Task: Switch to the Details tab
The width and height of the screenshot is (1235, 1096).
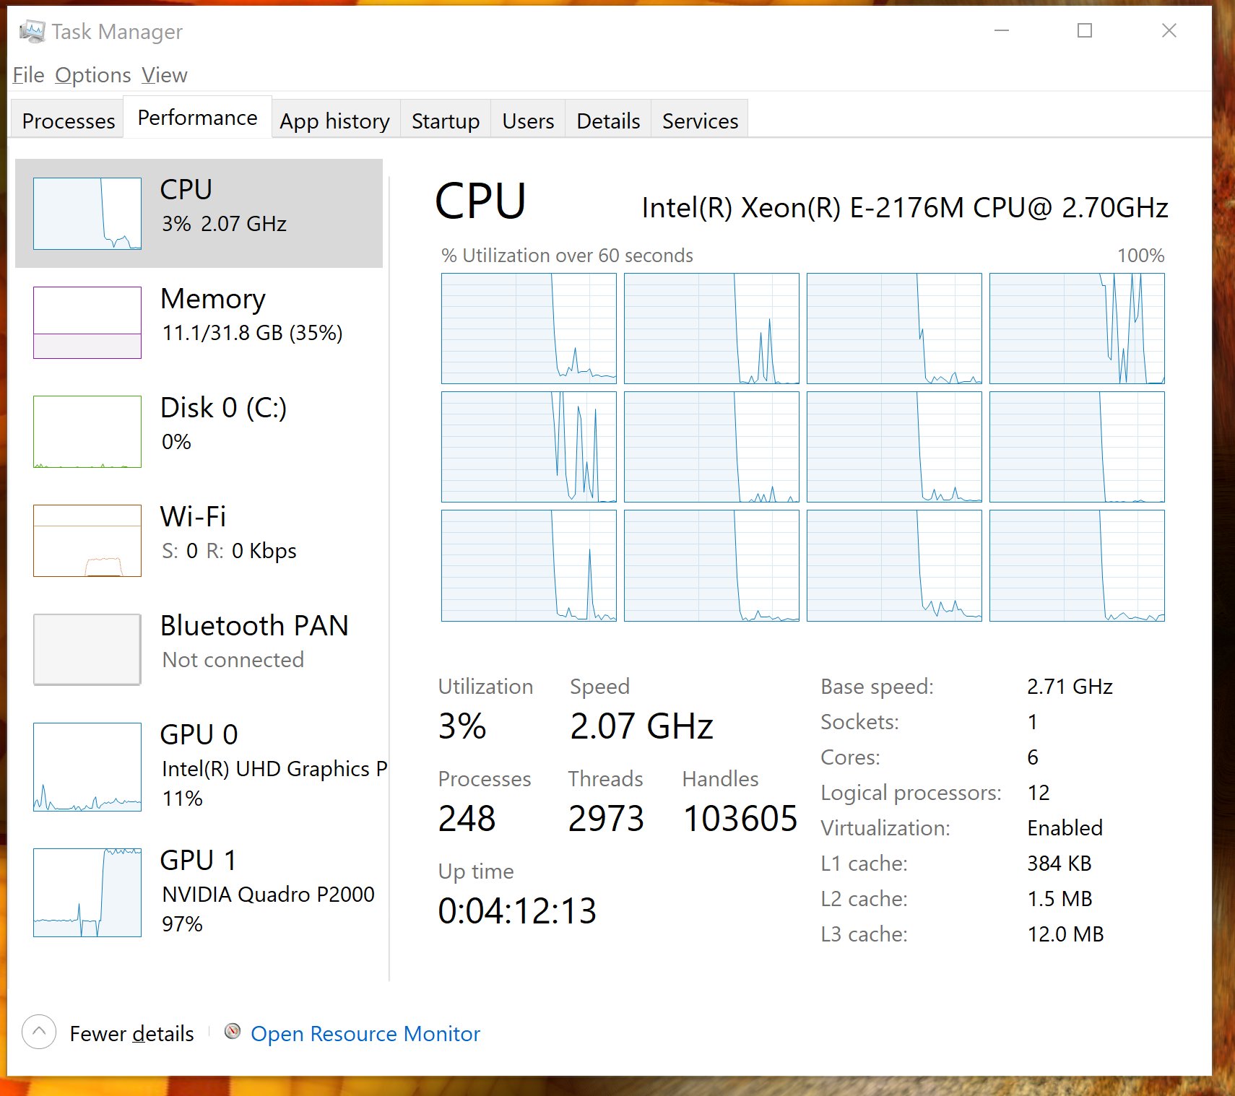Action: [x=609, y=121]
